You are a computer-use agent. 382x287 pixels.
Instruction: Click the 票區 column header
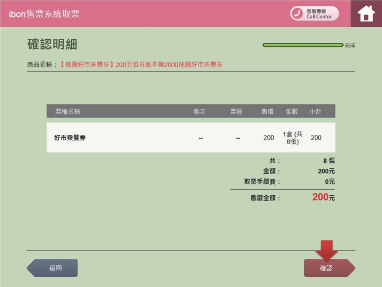[236, 112]
